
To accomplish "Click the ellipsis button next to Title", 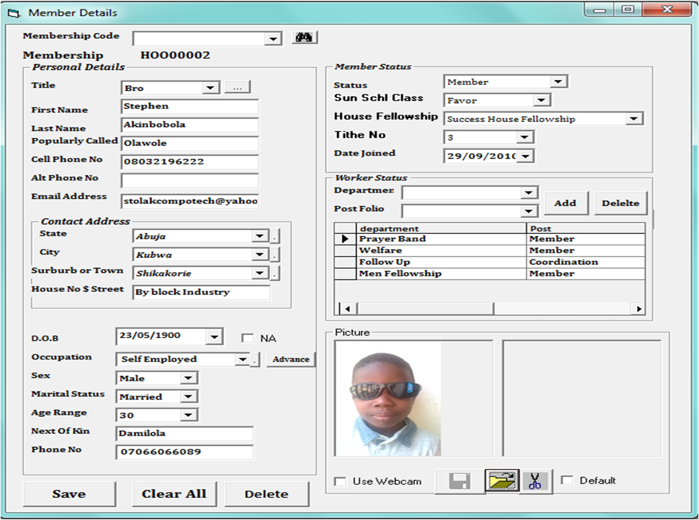I will click(237, 88).
